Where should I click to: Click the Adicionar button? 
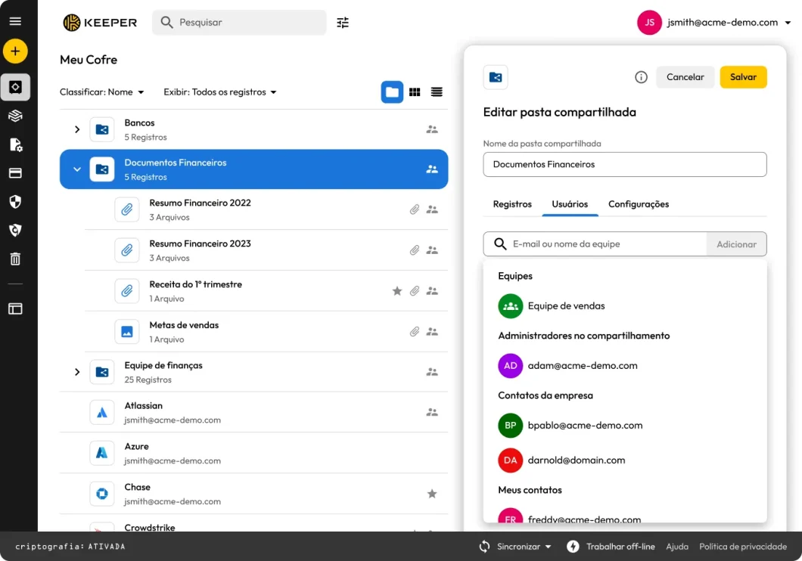click(x=736, y=244)
